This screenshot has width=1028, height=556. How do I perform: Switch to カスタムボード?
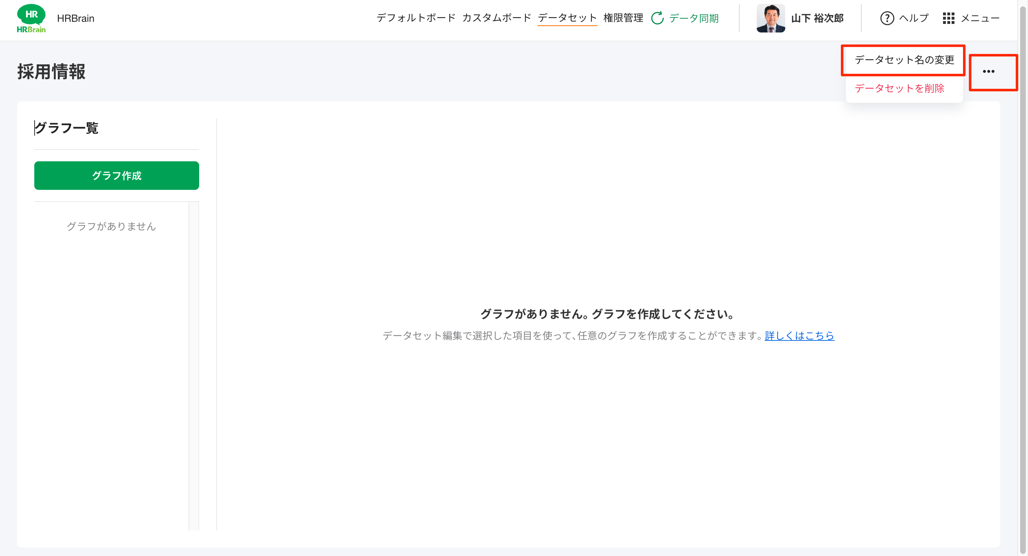pos(497,17)
